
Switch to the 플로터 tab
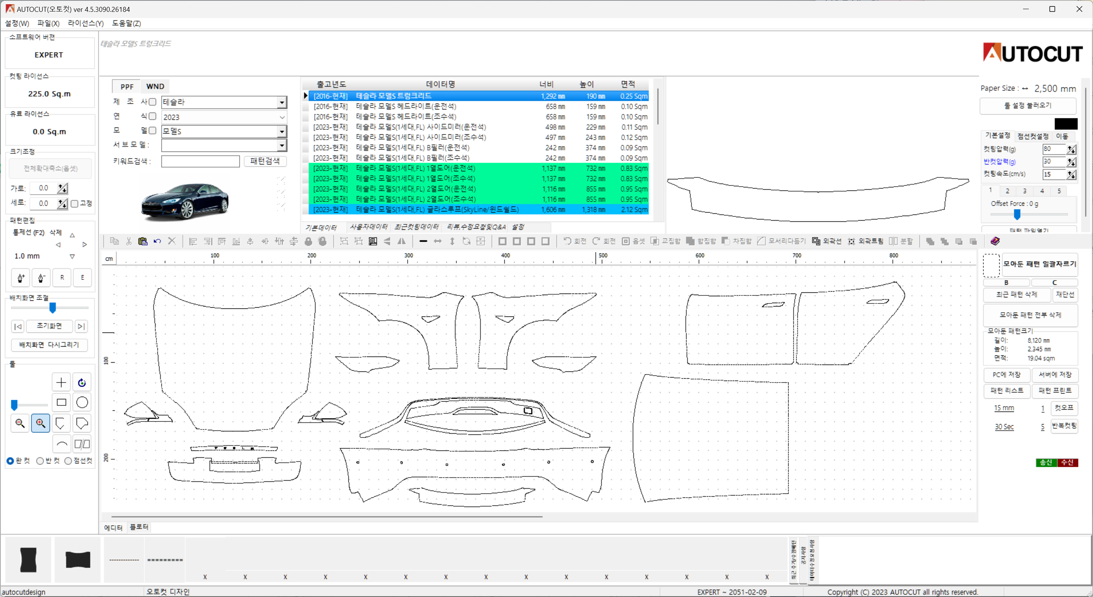click(x=139, y=527)
